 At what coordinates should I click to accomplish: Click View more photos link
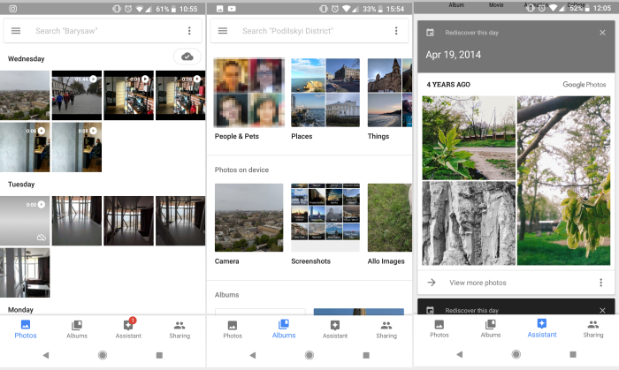(478, 283)
